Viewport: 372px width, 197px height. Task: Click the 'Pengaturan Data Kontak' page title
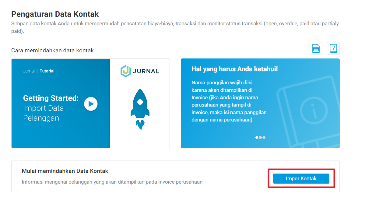coord(55,14)
